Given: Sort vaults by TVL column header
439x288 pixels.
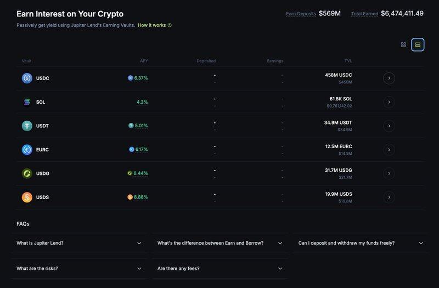Looking at the screenshot, I should click(348, 61).
